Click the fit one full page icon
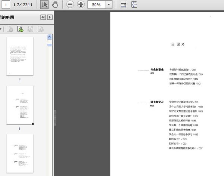This screenshot has width=224, height=176. [x=134, y=4]
